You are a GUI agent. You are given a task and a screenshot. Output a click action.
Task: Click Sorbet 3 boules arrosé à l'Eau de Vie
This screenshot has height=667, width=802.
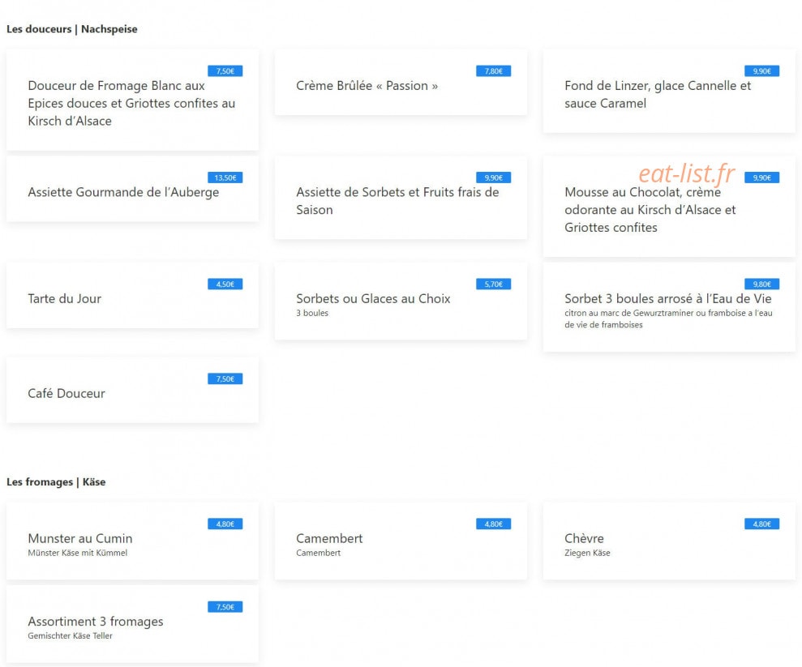point(669,307)
